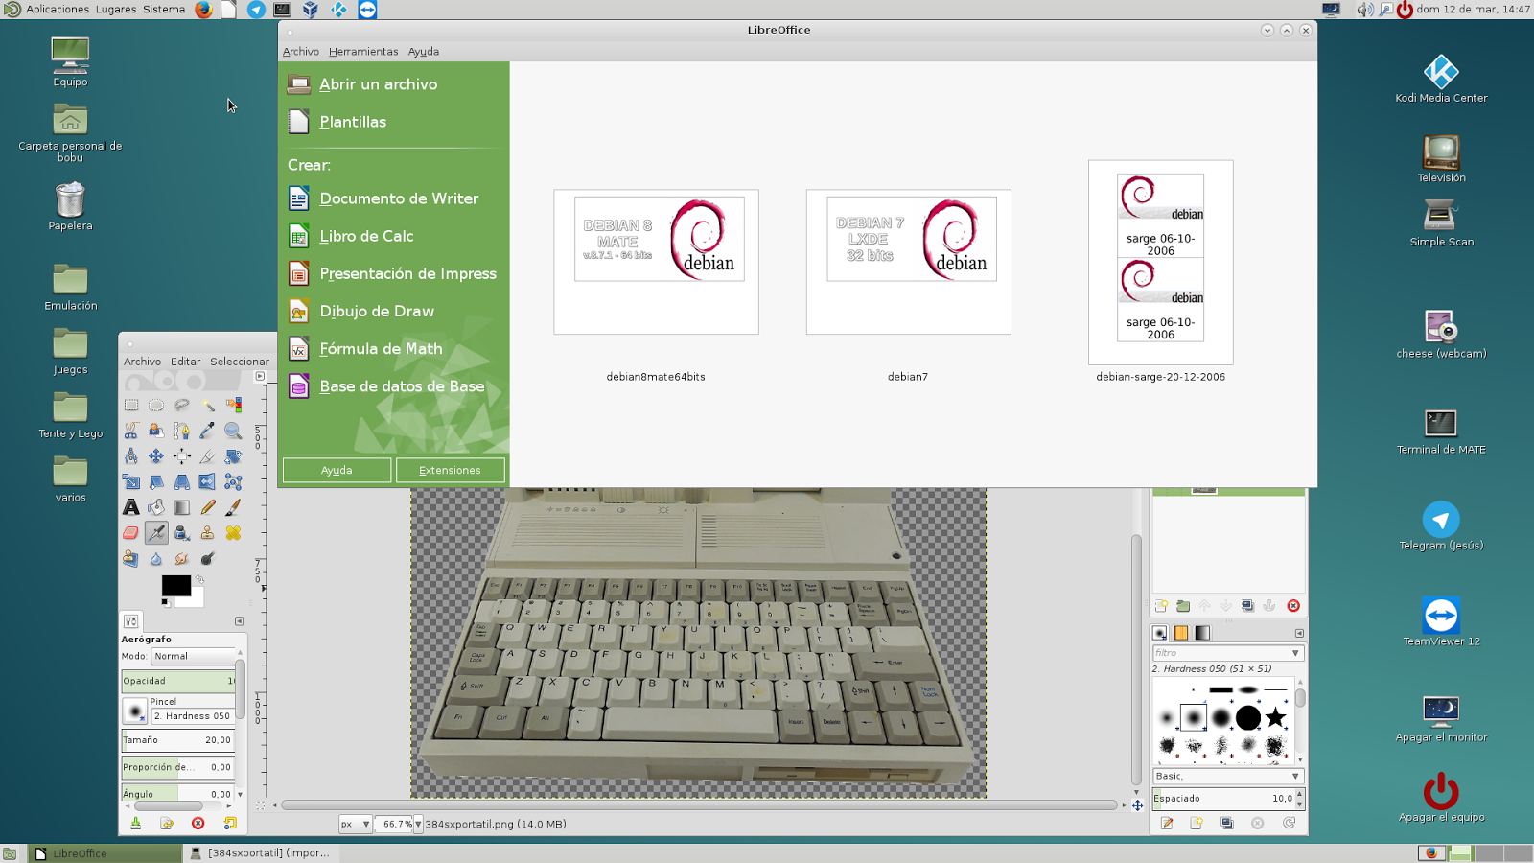Select GIMP's Bucket Fill tool
This screenshot has width=1534, height=863.
tap(156, 507)
